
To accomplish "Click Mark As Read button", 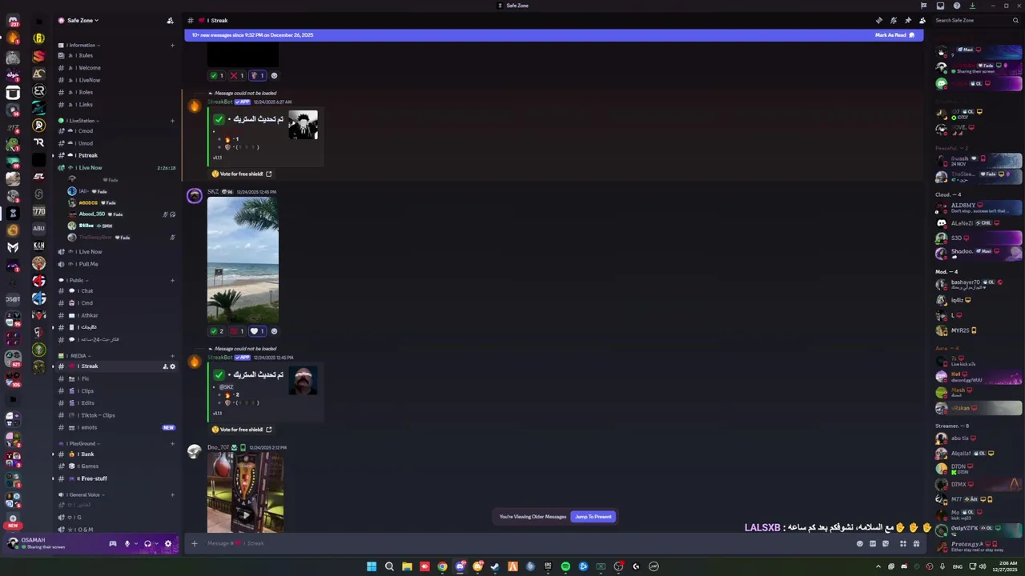I will 894,35.
